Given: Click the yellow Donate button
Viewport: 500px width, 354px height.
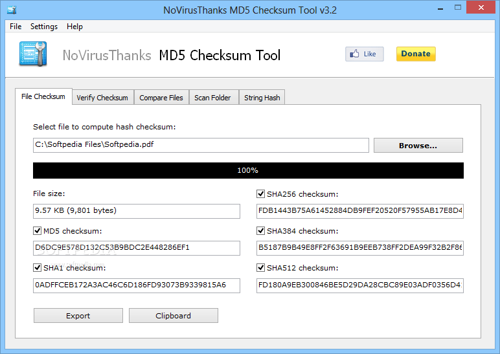Looking at the screenshot, I should pyautogui.click(x=416, y=54).
